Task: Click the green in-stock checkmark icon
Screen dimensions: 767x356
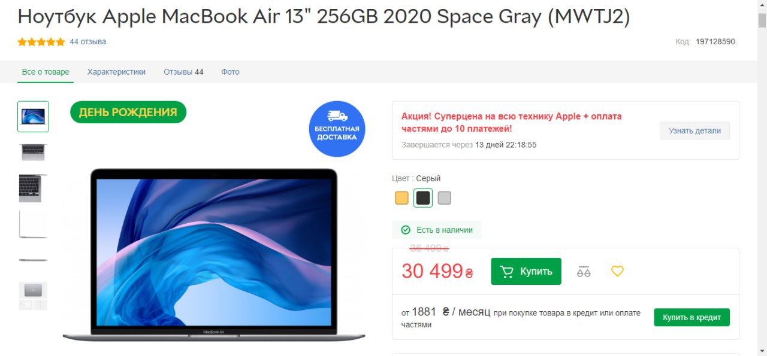Action: tap(406, 230)
